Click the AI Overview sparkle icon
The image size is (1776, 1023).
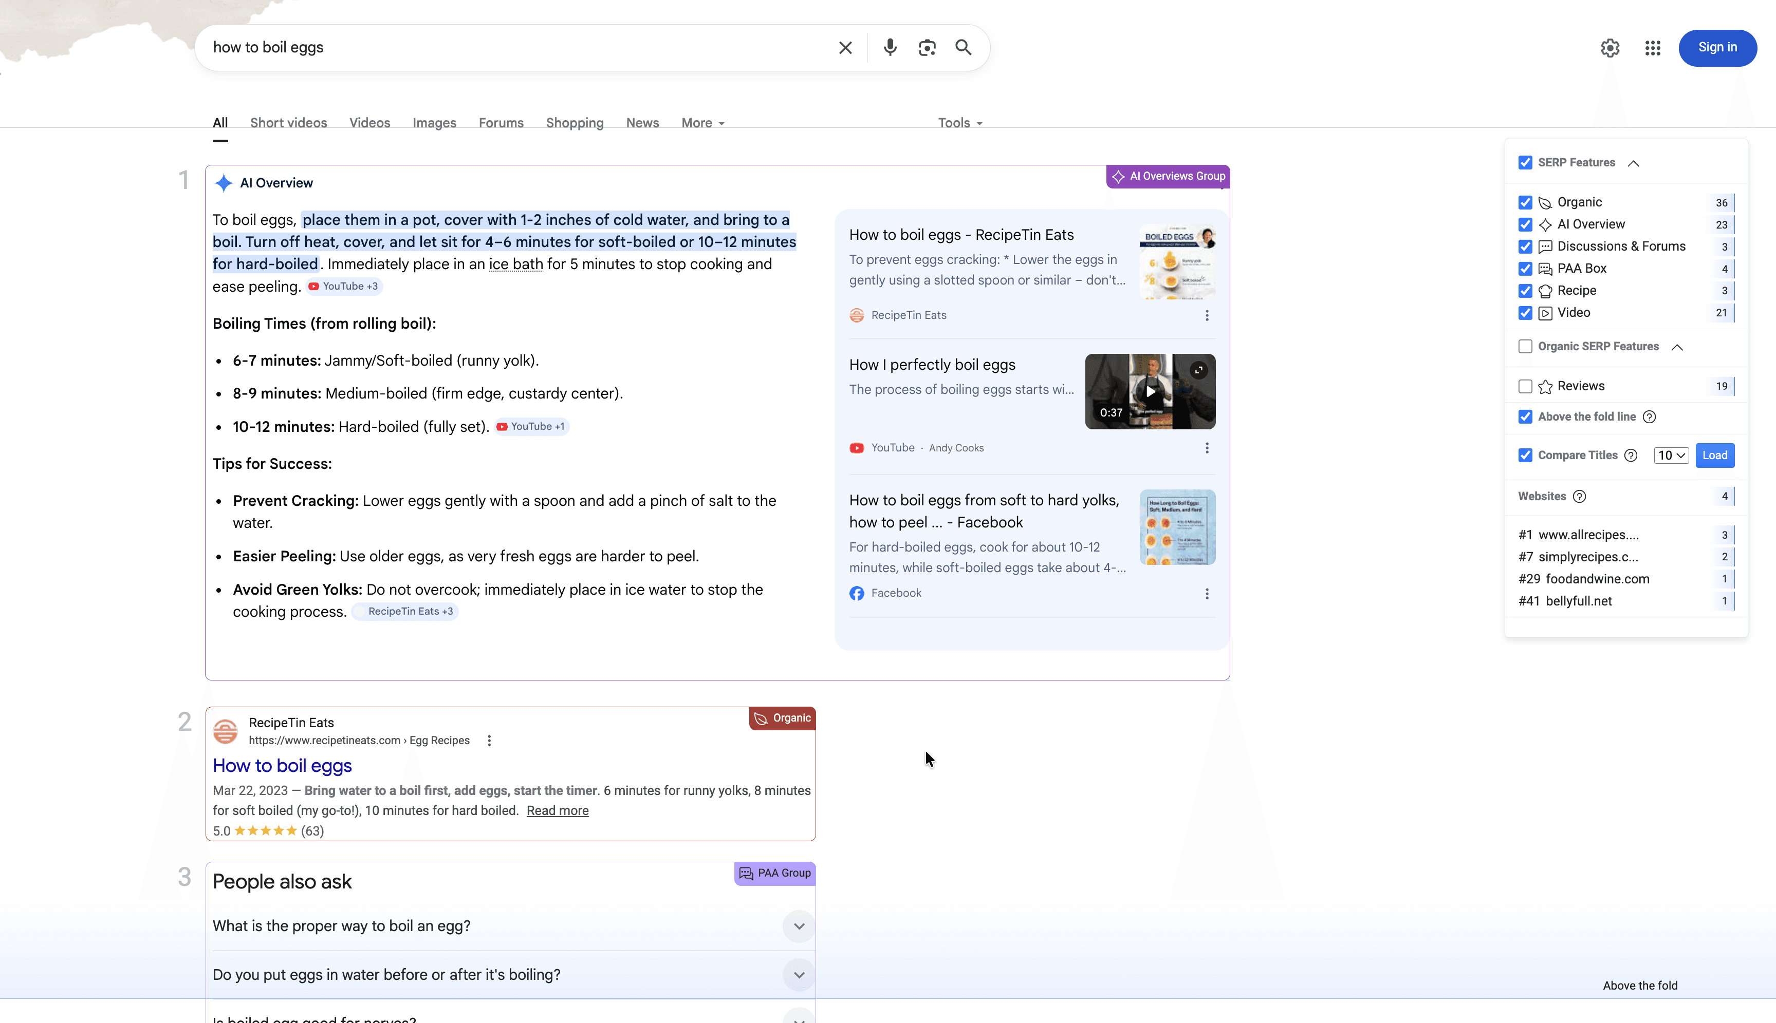[x=223, y=183]
